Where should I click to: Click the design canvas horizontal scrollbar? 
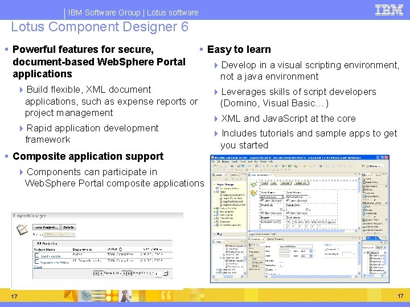click(x=304, y=231)
